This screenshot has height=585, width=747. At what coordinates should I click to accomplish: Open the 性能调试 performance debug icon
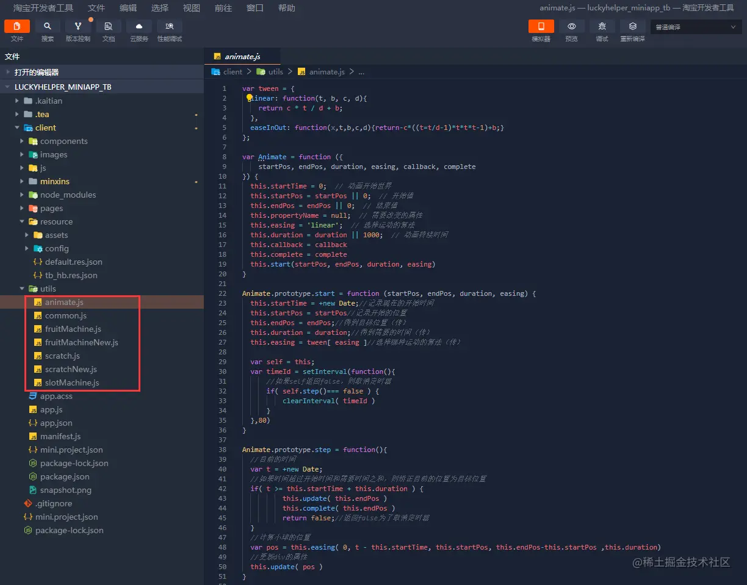(170, 26)
